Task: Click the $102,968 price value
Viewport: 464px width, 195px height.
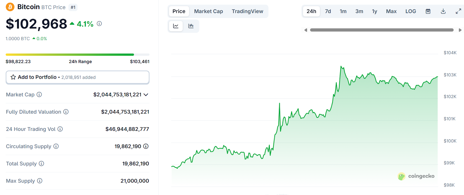Action: click(x=37, y=24)
